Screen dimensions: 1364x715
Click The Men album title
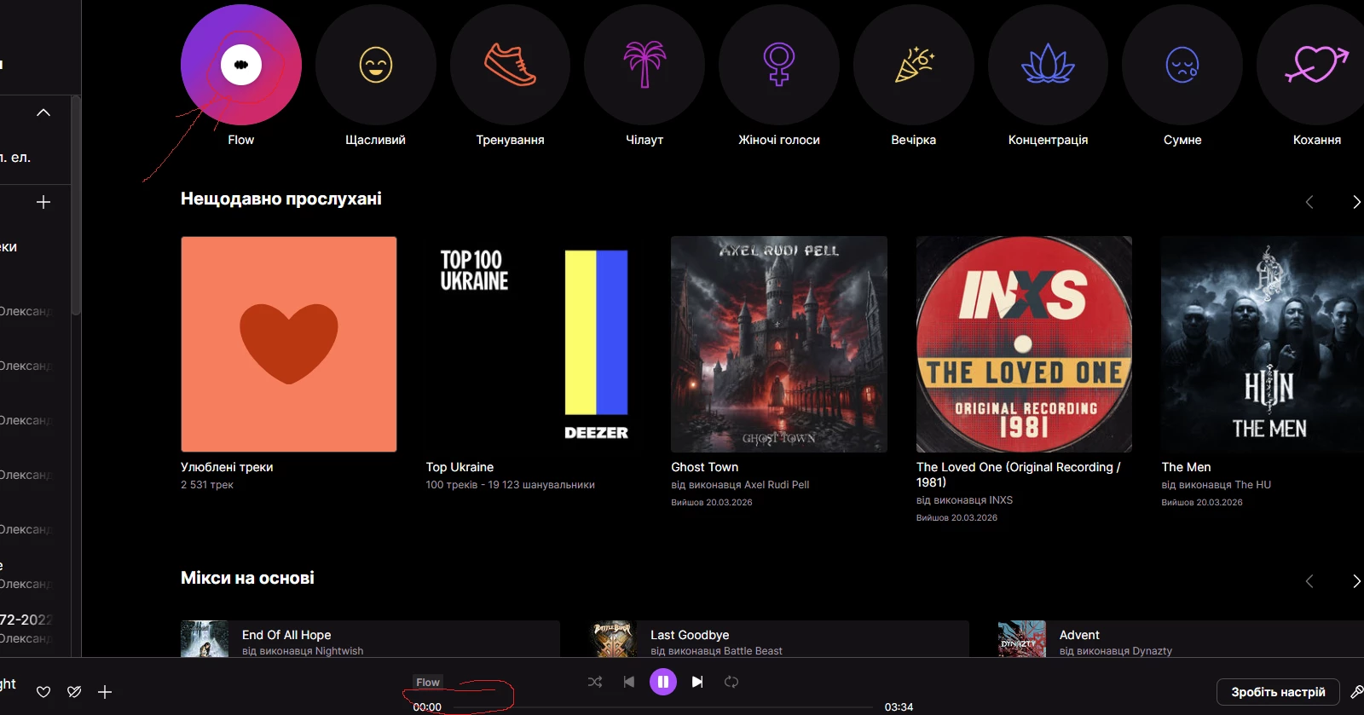pyautogui.click(x=1186, y=467)
